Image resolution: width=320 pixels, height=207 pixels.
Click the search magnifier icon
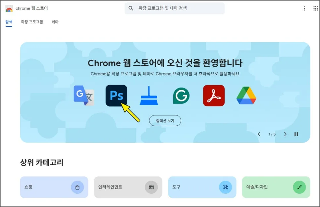click(x=131, y=8)
